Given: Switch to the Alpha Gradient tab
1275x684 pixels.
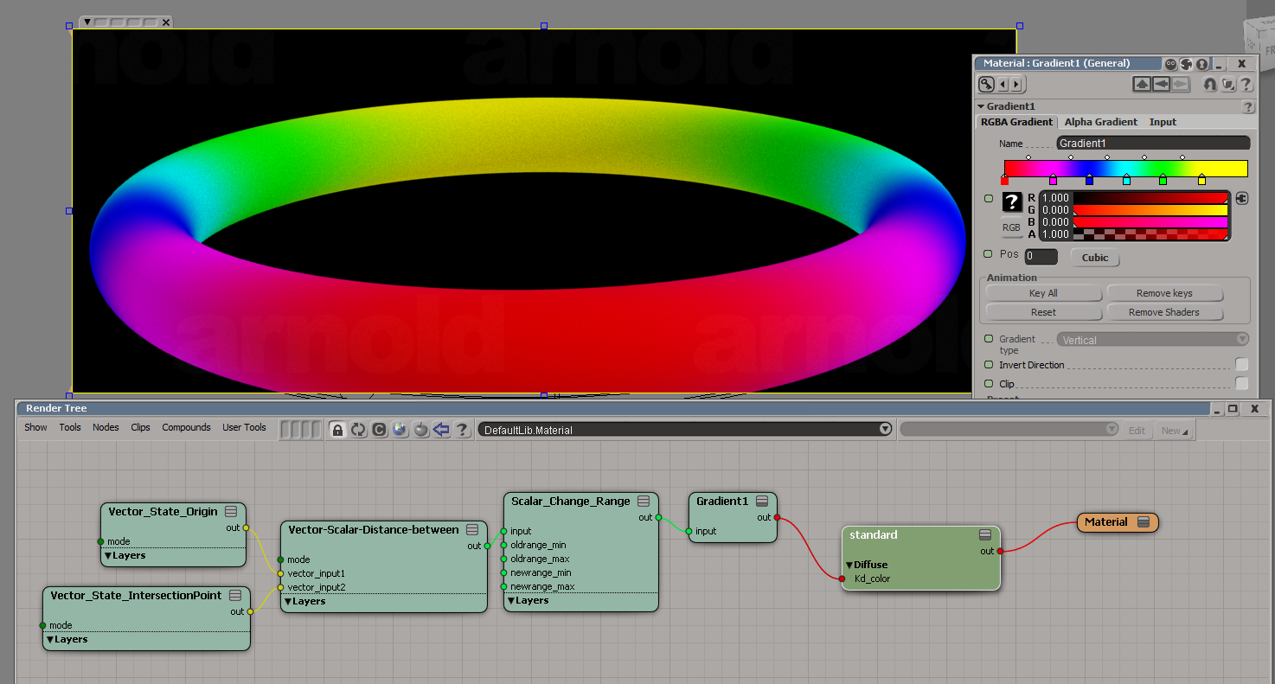Looking at the screenshot, I should tap(1100, 122).
